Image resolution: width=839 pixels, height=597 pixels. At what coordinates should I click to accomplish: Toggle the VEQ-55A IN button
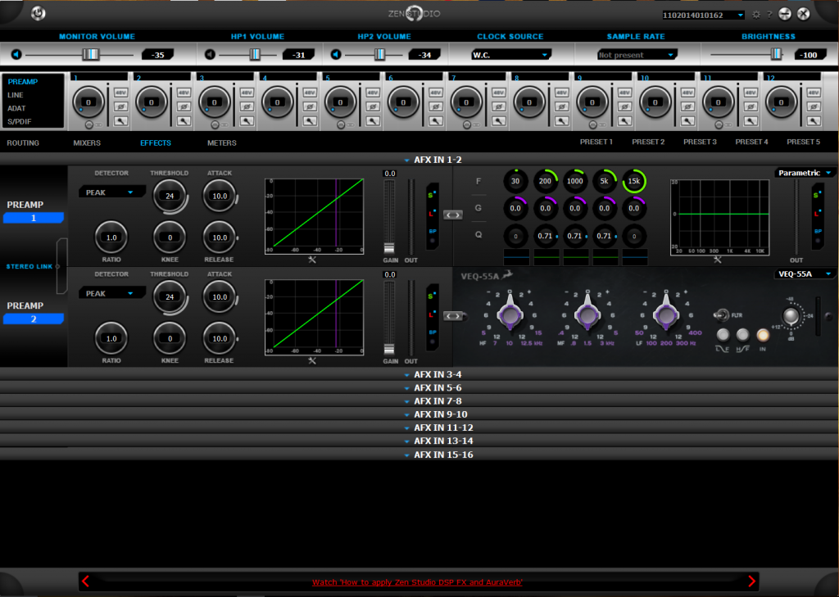click(763, 334)
